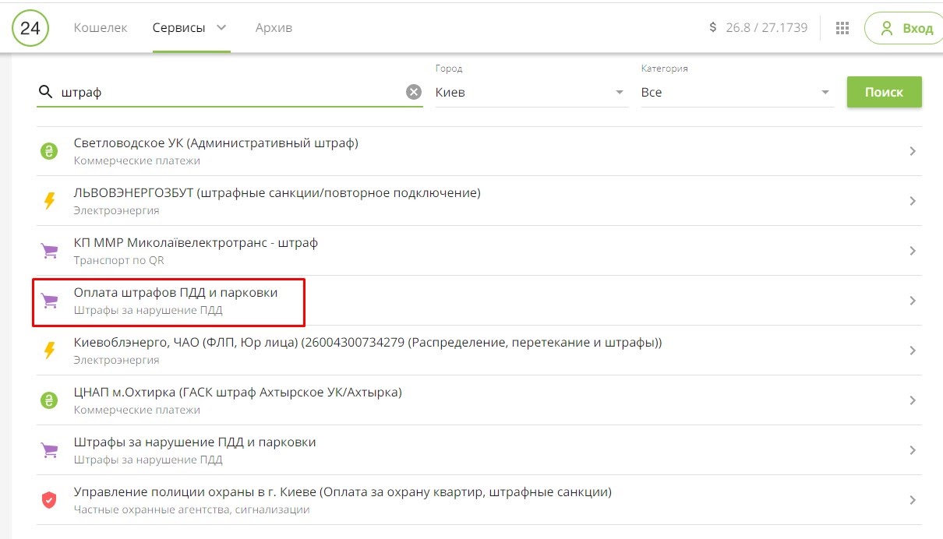Click red shield icon for Управление полиции охраны

tap(49, 500)
